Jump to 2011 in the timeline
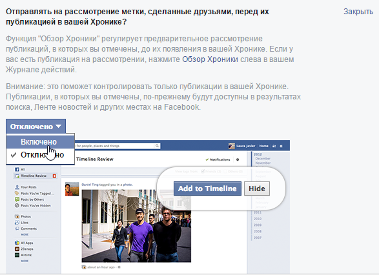Screen dimensions: 379x275 click(258, 212)
